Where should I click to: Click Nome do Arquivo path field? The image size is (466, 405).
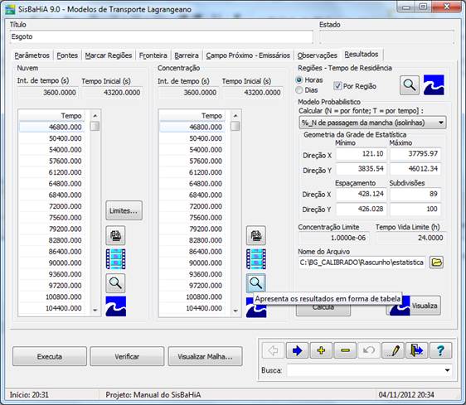coord(362,263)
